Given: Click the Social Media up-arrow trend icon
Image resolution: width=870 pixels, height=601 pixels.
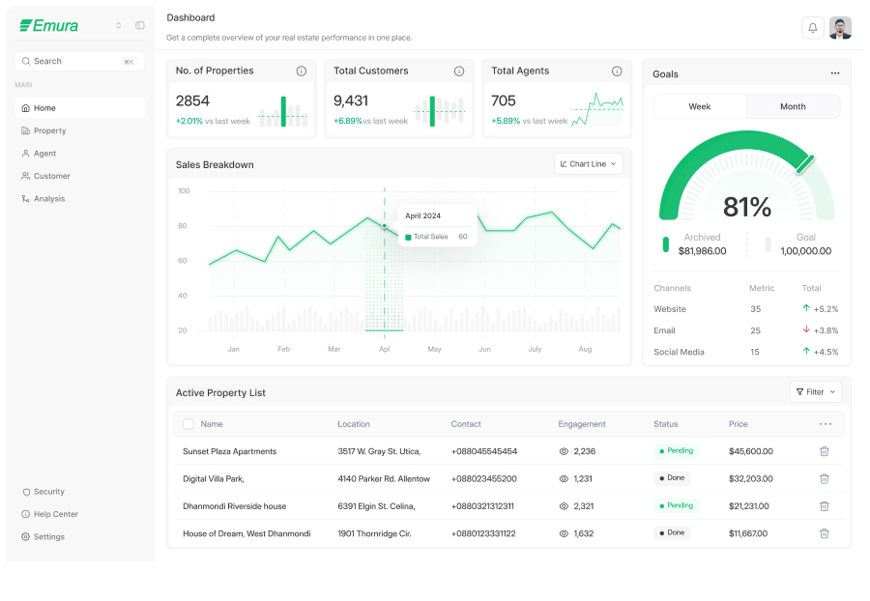Looking at the screenshot, I should coord(806,351).
